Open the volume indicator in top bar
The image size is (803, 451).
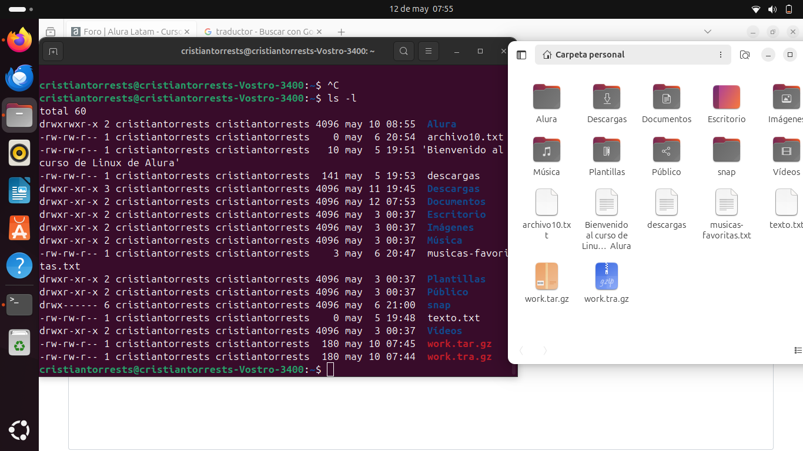click(x=772, y=9)
